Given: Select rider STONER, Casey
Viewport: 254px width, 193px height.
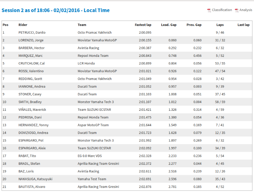Looking at the screenshot, I should click(x=30, y=94).
